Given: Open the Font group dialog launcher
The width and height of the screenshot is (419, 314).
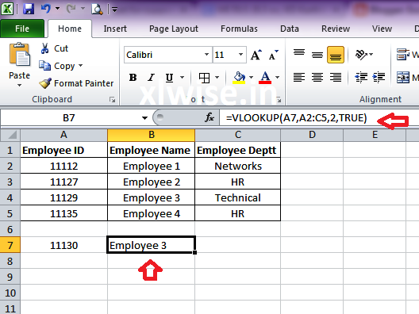Looking at the screenshot, I should [x=279, y=100].
